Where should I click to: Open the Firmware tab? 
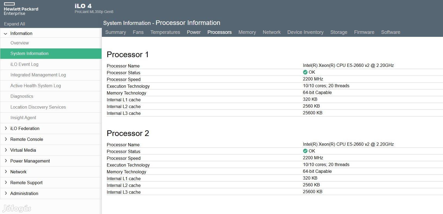point(364,32)
